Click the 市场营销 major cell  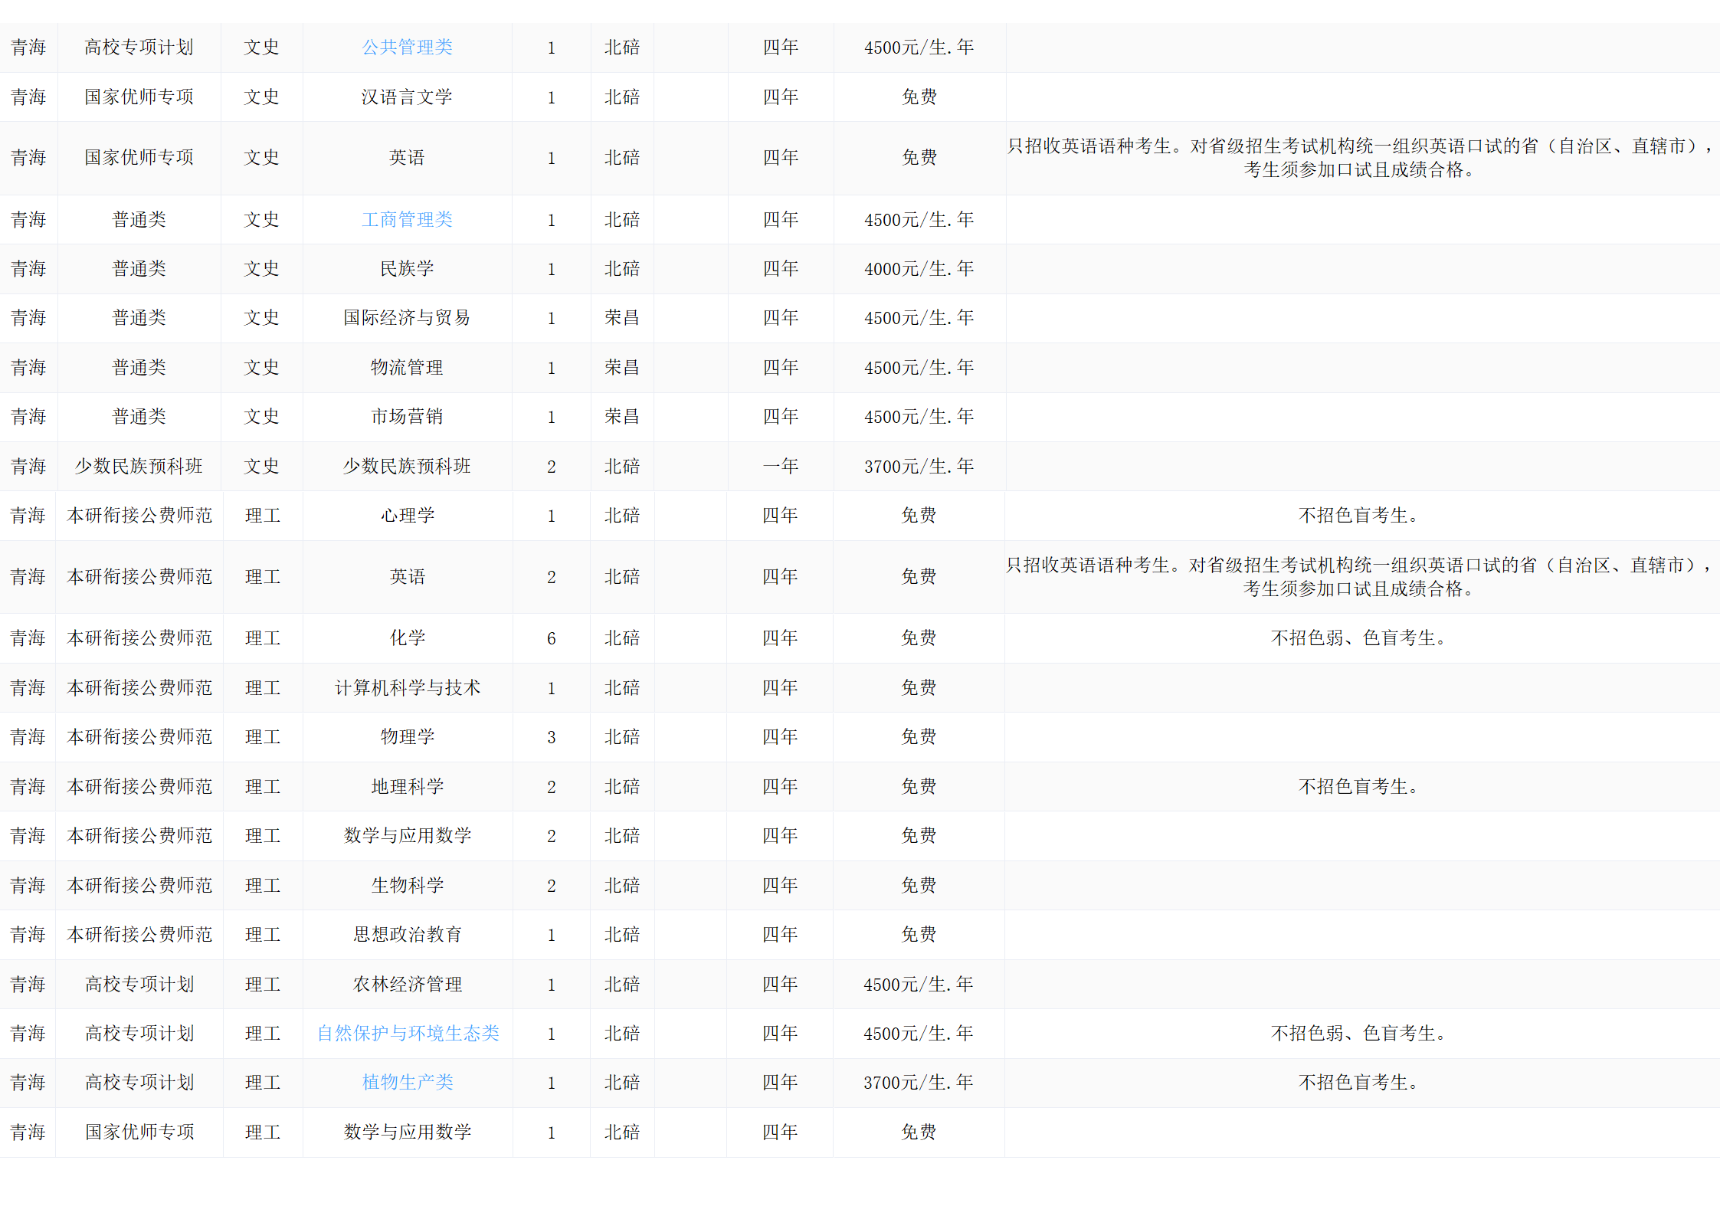(x=407, y=417)
